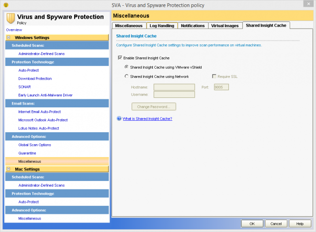
Task: Click Mac Protection Technology header
Action: (x=57, y=194)
